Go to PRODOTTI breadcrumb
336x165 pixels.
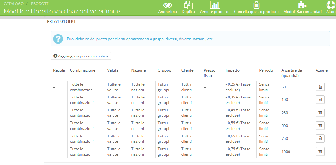pos(40,4)
